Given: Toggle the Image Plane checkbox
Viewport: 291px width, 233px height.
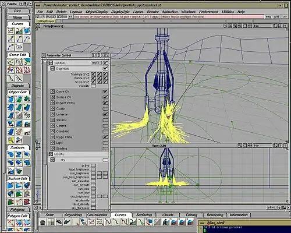Looking at the screenshot, I should click(x=105, y=137).
